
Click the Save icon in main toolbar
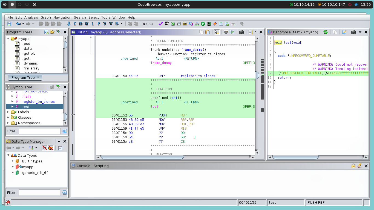point(9,24)
